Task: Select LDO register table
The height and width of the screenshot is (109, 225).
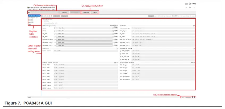Action: [x=30, y=24]
